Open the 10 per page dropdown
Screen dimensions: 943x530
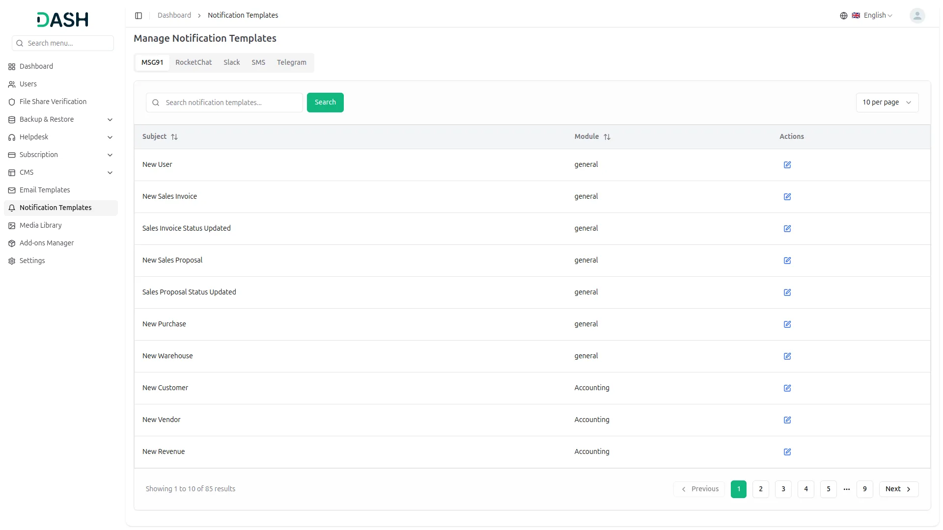[887, 103]
